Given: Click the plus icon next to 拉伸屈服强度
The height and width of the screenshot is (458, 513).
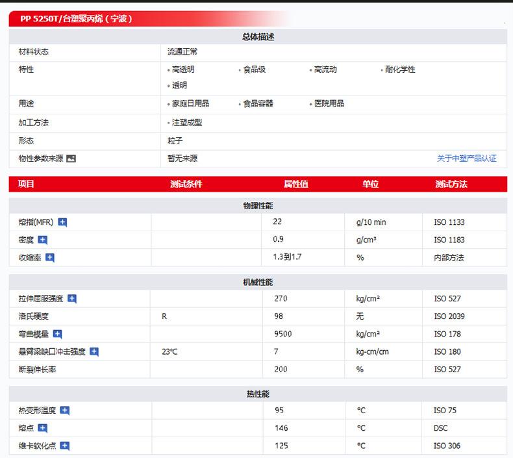Looking at the screenshot, I should [x=72, y=299].
